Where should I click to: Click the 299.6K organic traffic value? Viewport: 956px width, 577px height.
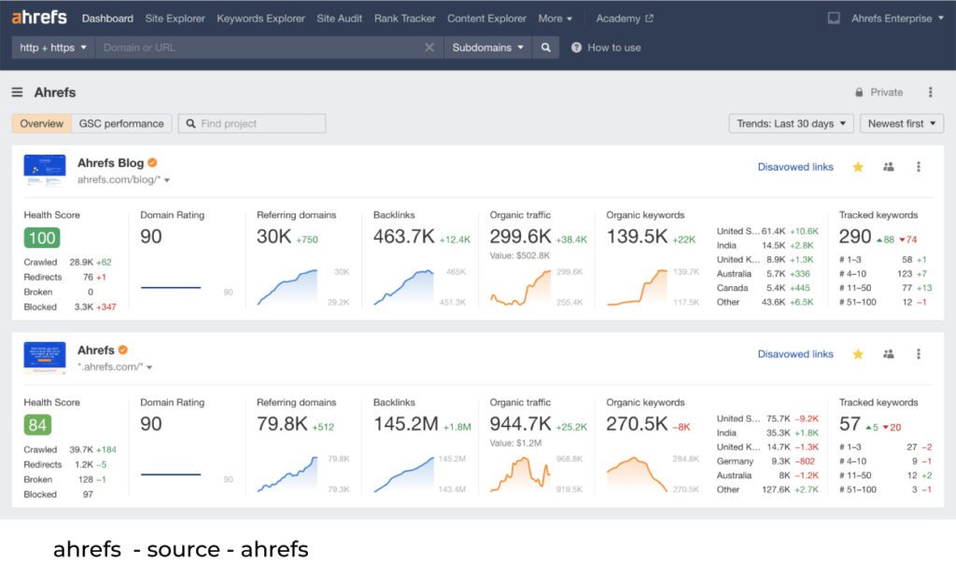tap(520, 236)
